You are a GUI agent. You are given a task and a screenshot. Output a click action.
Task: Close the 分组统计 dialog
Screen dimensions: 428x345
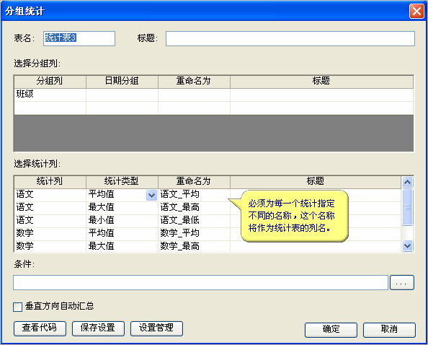(x=416, y=12)
